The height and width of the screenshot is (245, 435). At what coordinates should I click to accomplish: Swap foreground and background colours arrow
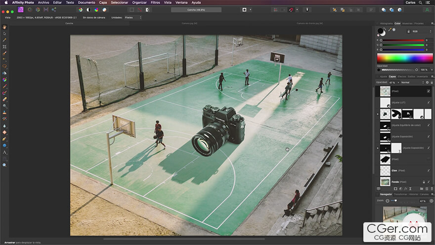click(x=385, y=29)
